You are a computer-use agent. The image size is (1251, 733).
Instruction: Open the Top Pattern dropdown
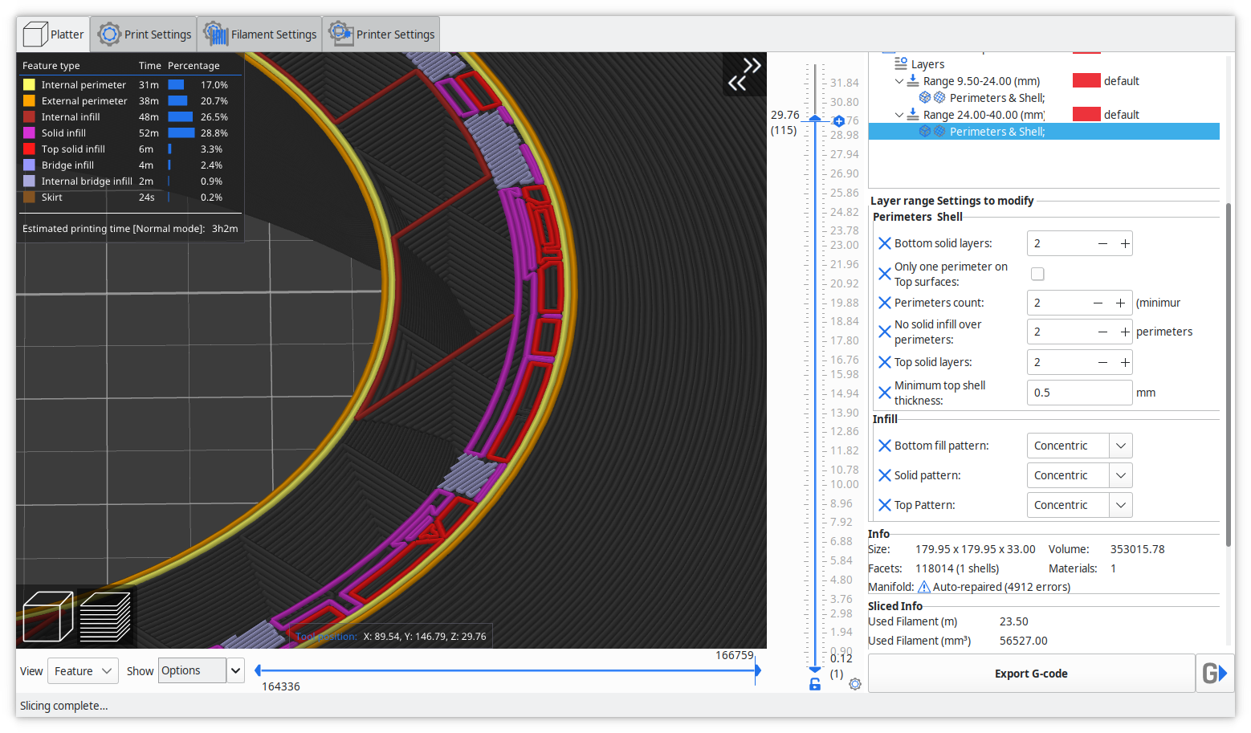point(1120,504)
